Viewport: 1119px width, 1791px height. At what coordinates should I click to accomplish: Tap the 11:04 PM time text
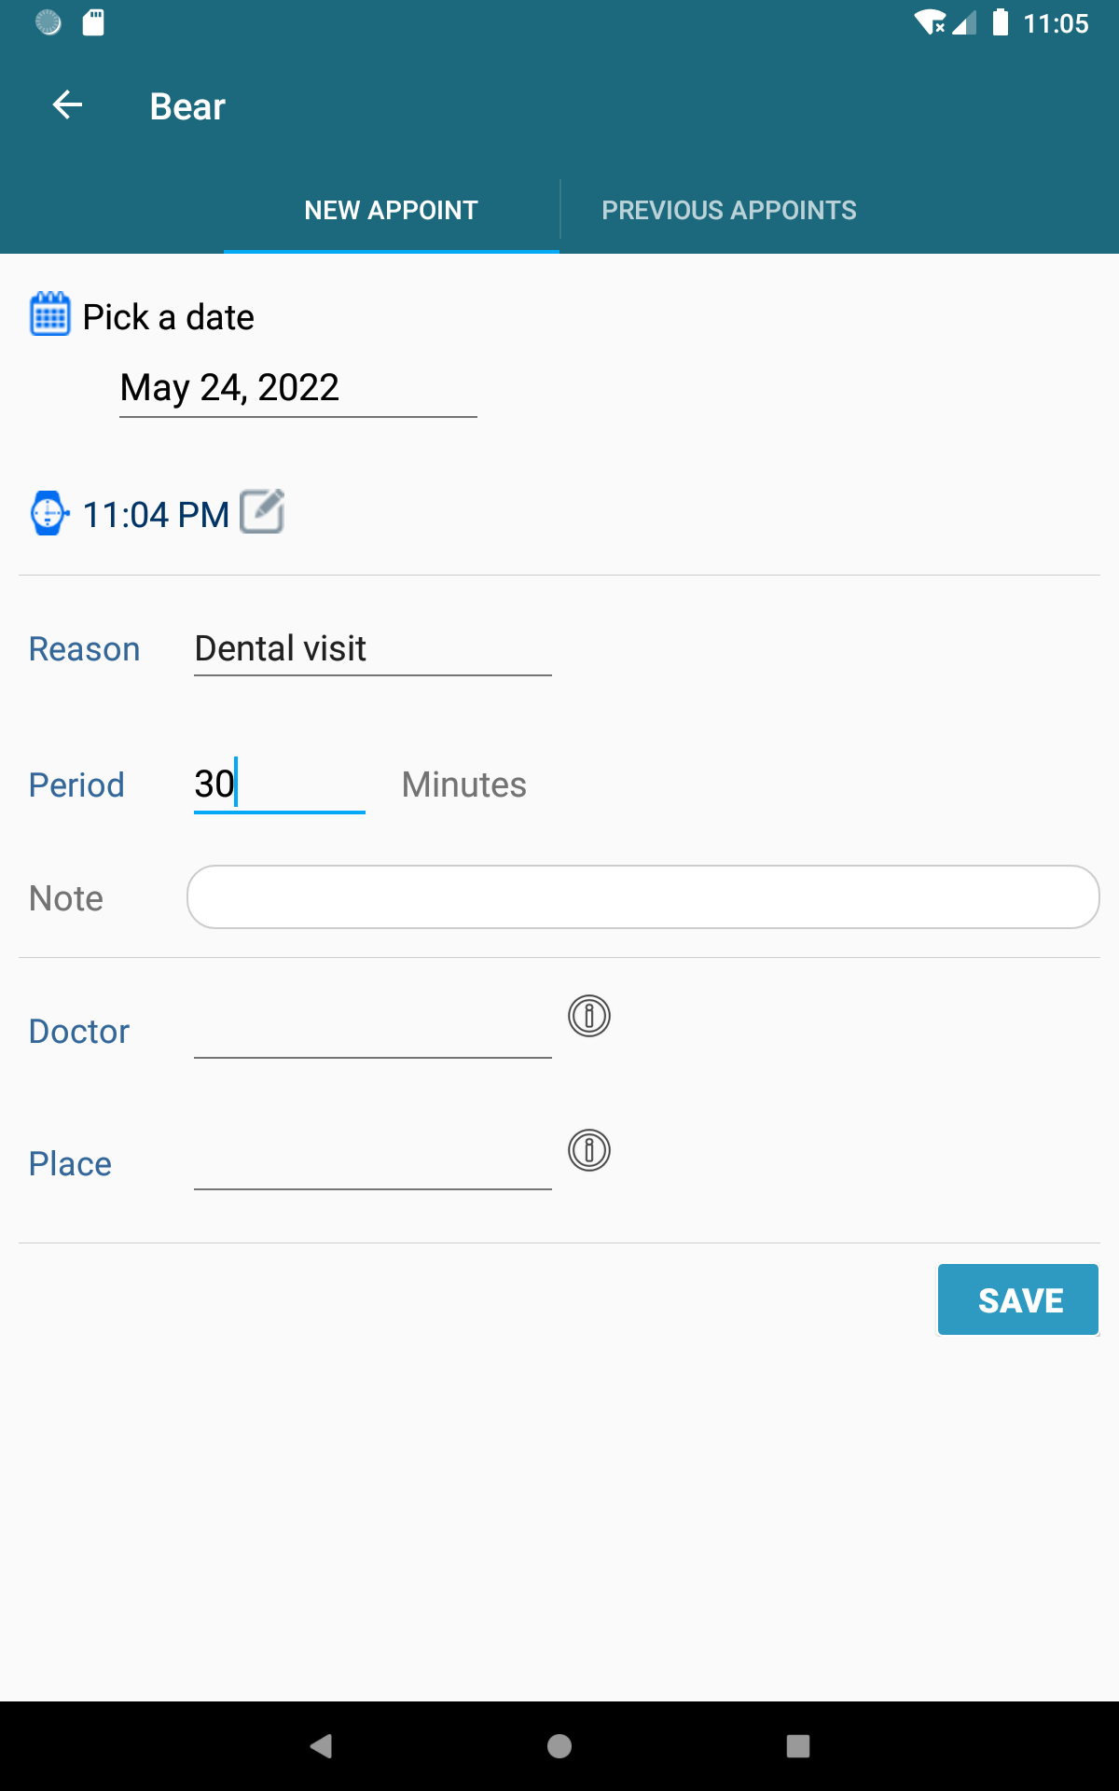click(x=156, y=515)
